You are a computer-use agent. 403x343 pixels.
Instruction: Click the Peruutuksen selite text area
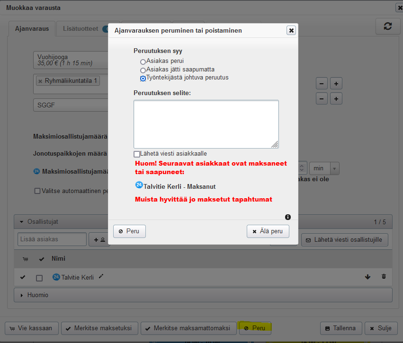pos(206,124)
